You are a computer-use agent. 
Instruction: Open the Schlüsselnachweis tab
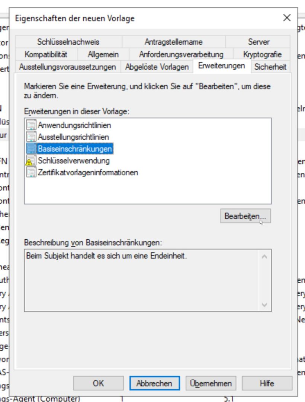tap(68, 42)
